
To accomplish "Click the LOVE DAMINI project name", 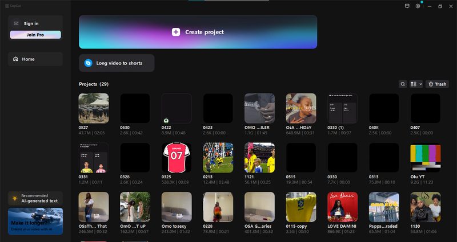I will coord(342,226).
